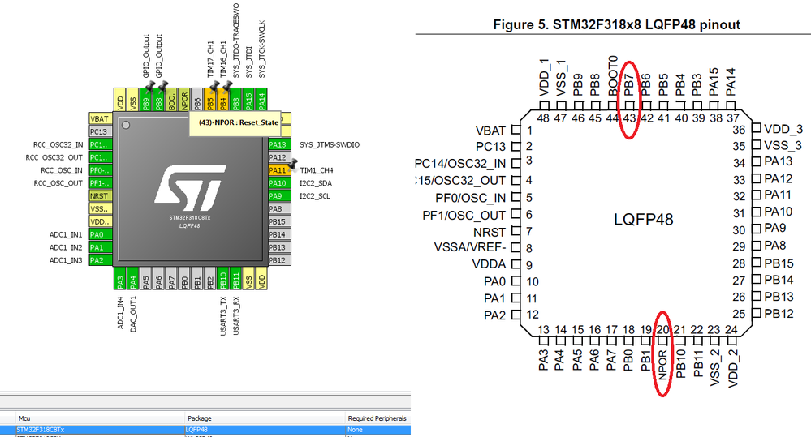Select the PA1 pin for ADC1_IN2
This screenshot has width=811, height=437.
coord(101,247)
